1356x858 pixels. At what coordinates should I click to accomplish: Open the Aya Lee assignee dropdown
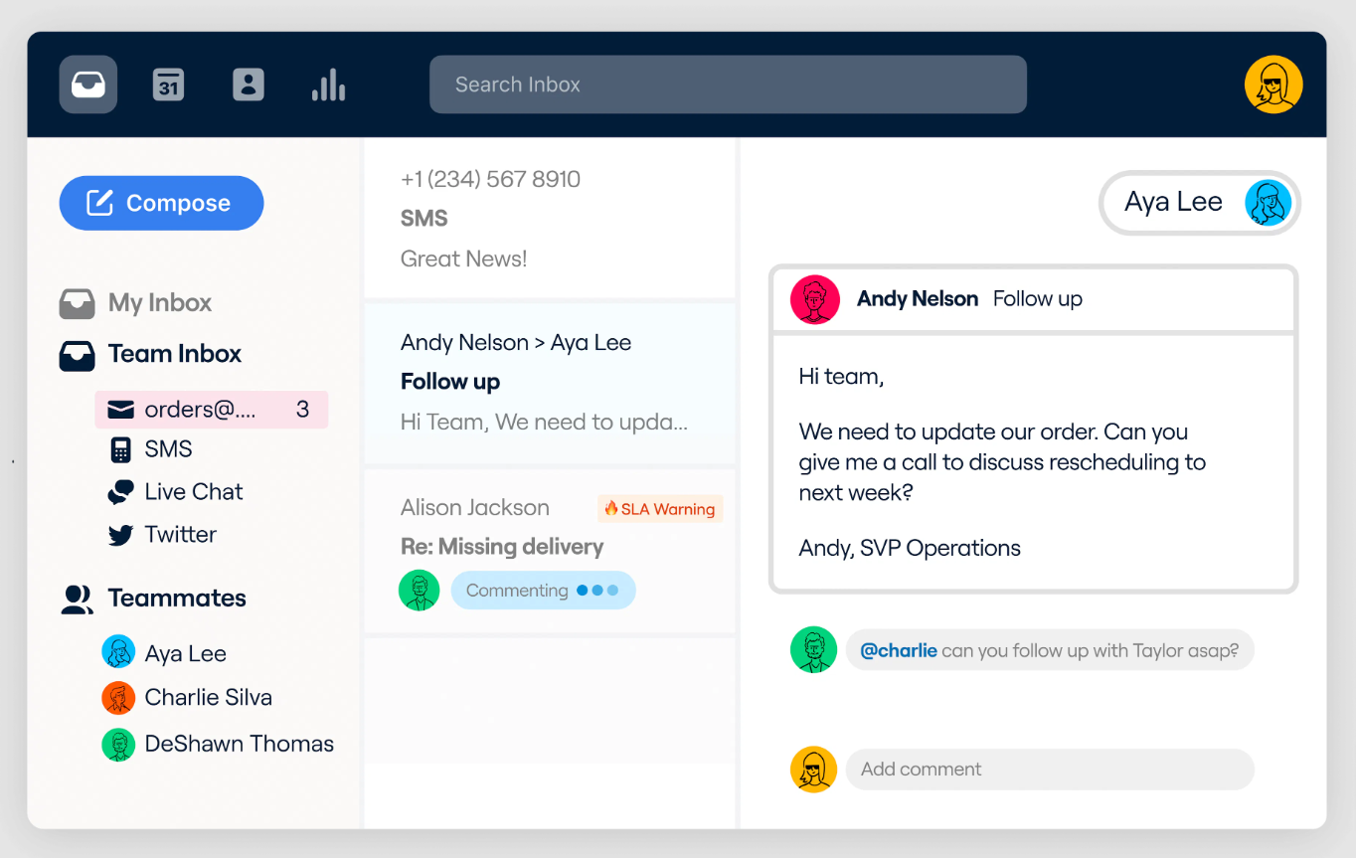coord(1199,203)
